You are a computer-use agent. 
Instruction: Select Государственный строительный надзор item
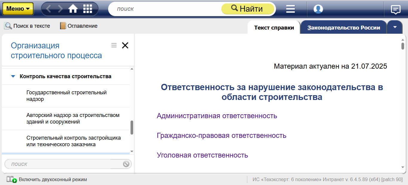pos(66,96)
